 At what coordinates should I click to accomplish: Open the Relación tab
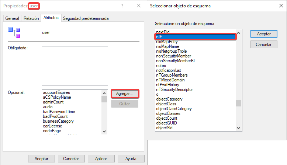[x=31, y=18]
